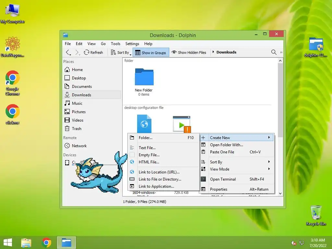Select the dolphin-22 desktop installer icon
The image size is (332, 249).
pos(316,47)
